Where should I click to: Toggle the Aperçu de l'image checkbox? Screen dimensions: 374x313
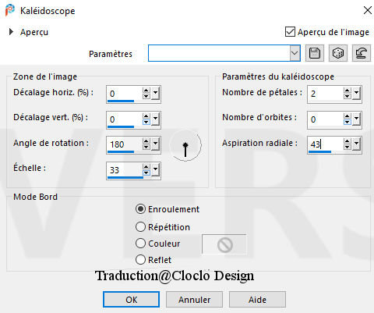point(290,32)
